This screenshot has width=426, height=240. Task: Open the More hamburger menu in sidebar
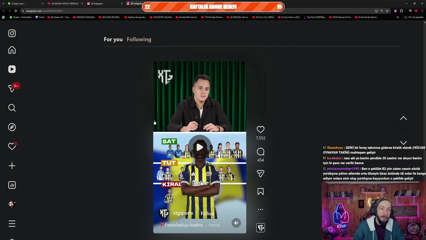[x=12, y=224]
